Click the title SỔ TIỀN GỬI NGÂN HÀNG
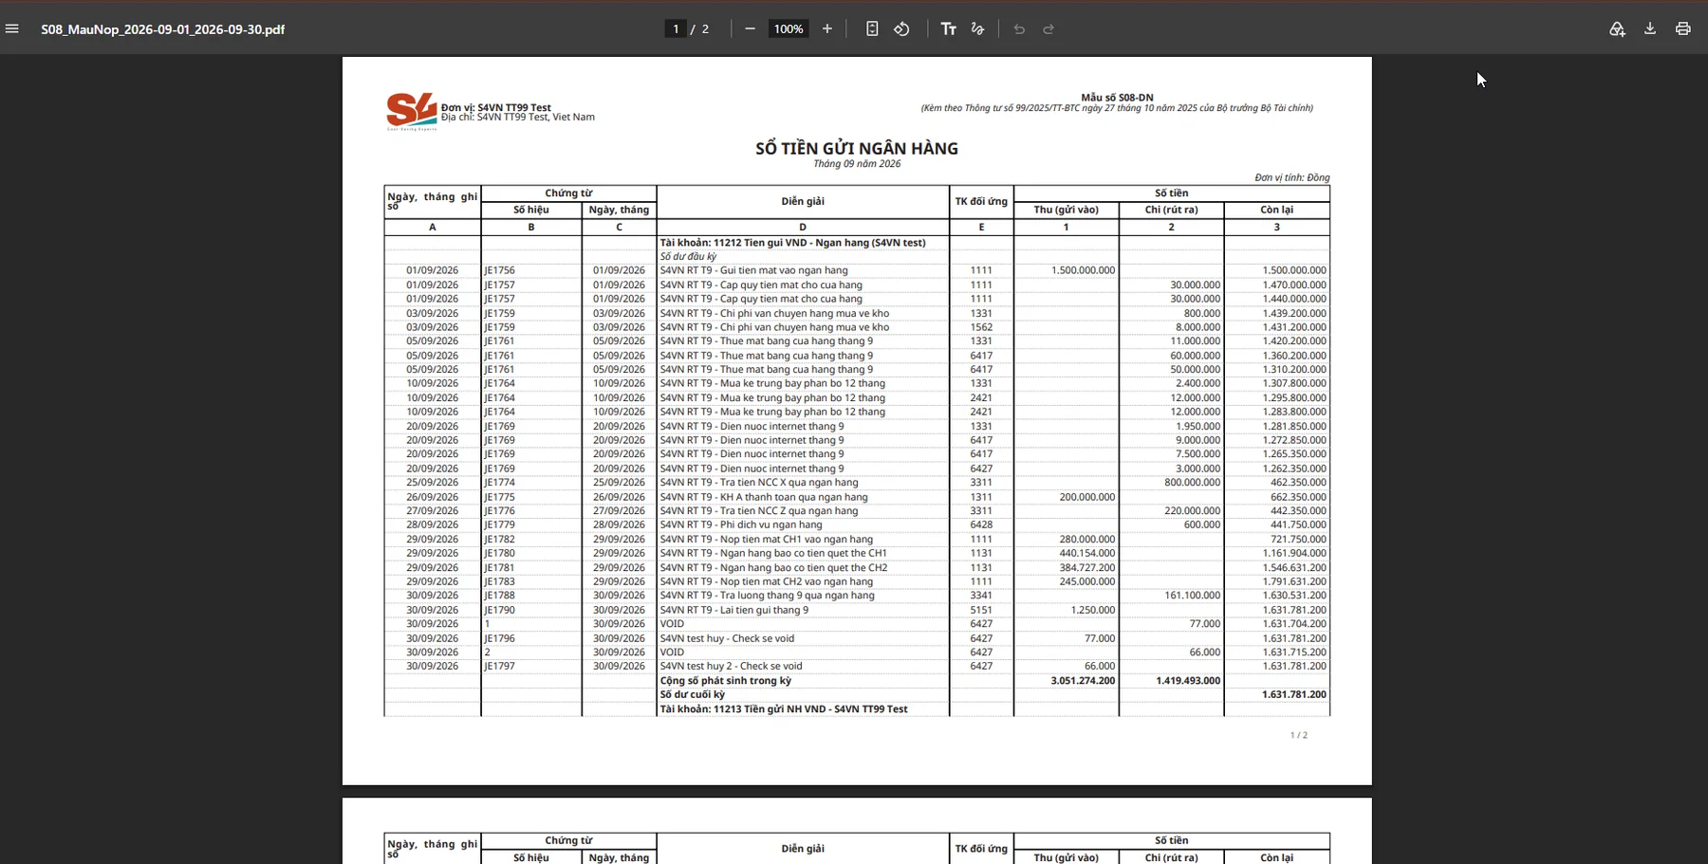The image size is (1708, 864). click(x=857, y=149)
